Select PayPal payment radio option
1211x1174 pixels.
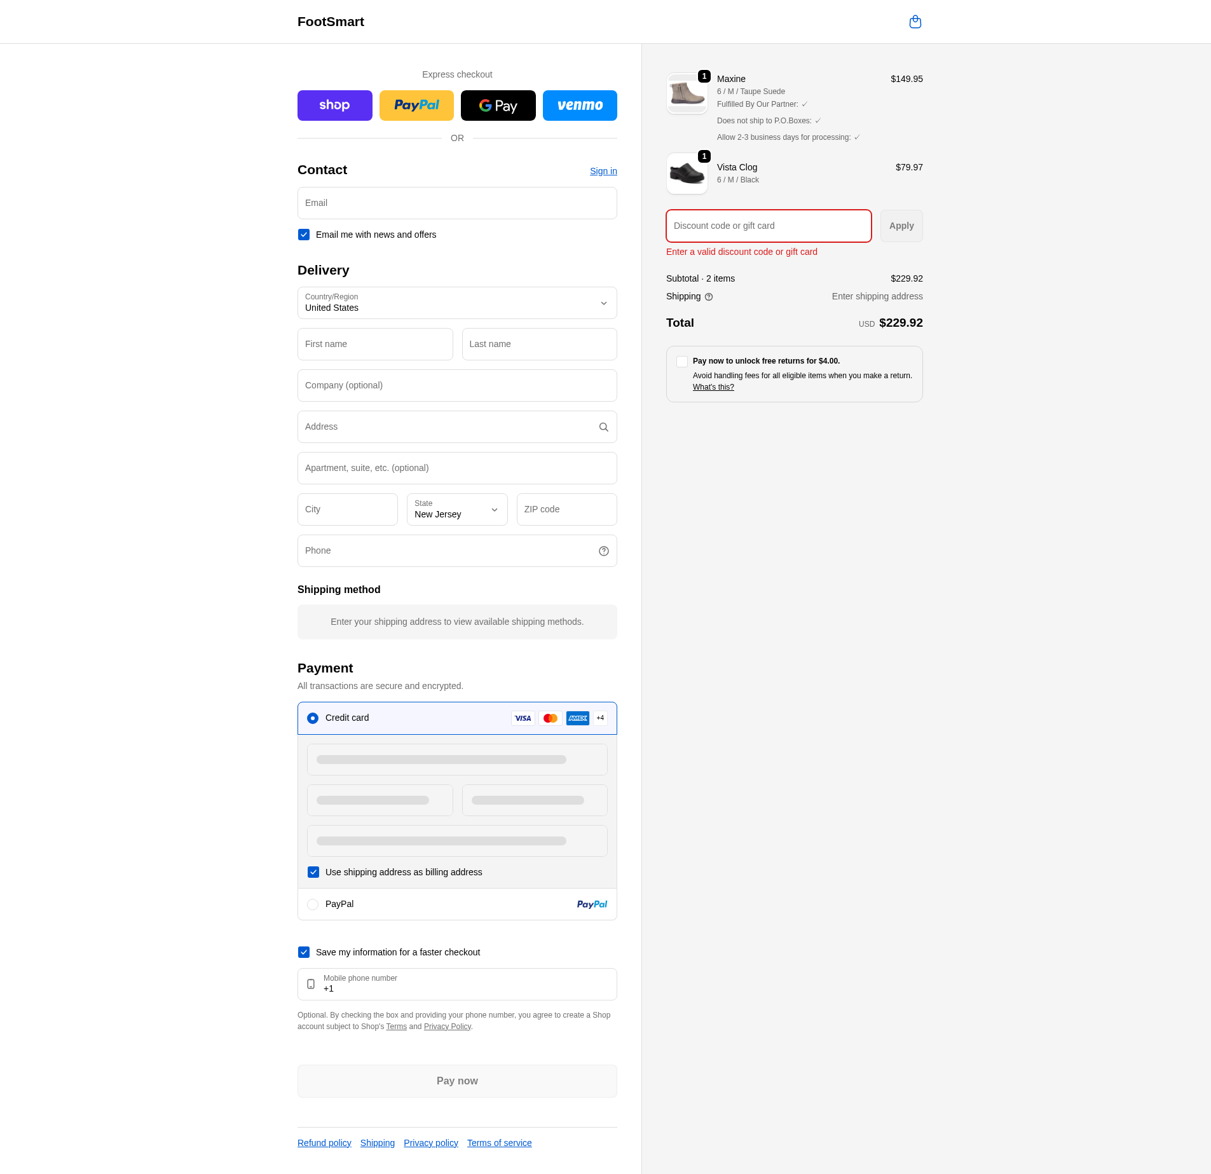(313, 904)
